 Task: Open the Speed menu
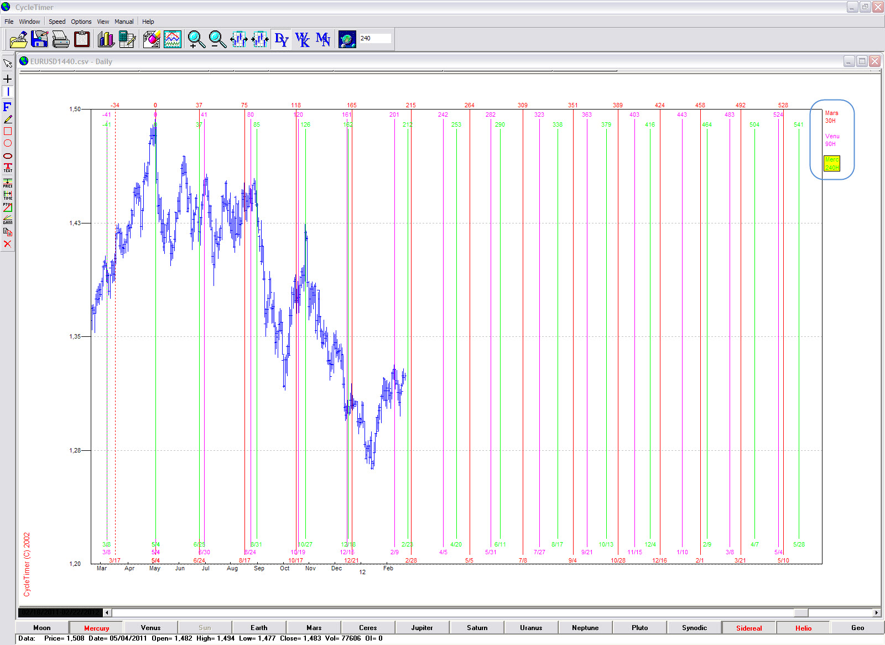pos(56,22)
